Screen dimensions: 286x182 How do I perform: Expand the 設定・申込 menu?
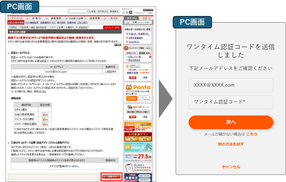131,18
